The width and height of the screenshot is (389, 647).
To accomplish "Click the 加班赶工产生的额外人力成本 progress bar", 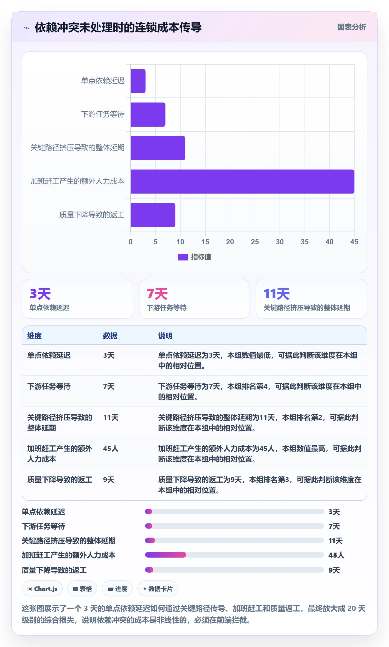I will point(234,555).
